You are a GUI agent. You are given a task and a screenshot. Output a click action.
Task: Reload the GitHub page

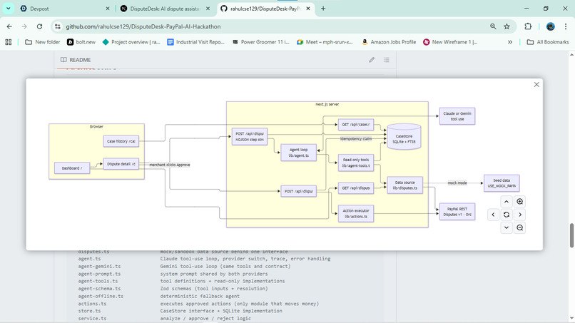pyautogui.click(x=40, y=26)
